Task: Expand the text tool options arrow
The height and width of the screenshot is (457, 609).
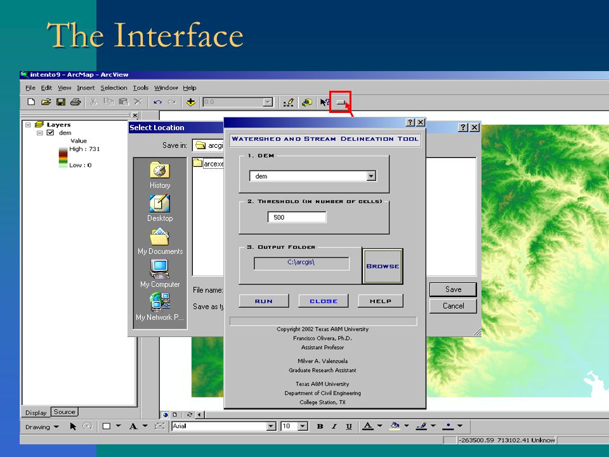Action: click(145, 426)
